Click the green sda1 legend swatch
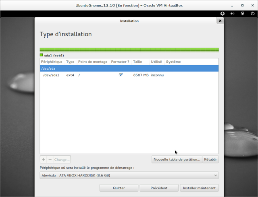The image size is (258, 197). (41, 55)
